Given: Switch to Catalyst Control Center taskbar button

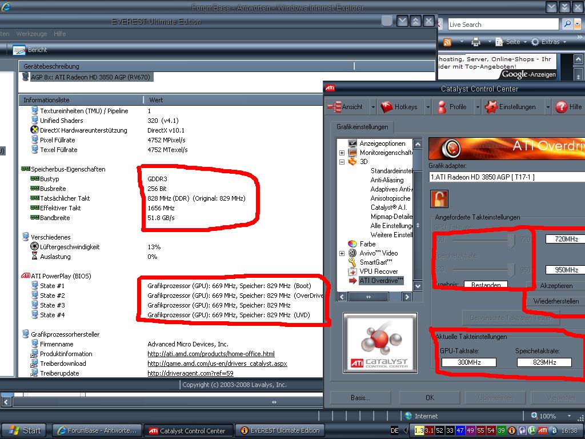Looking at the screenshot, I should point(189,430).
